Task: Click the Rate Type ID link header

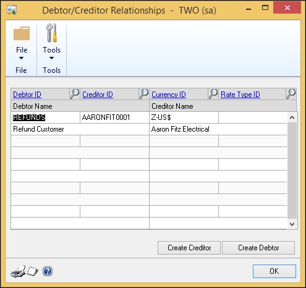Action: [x=240, y=95]
